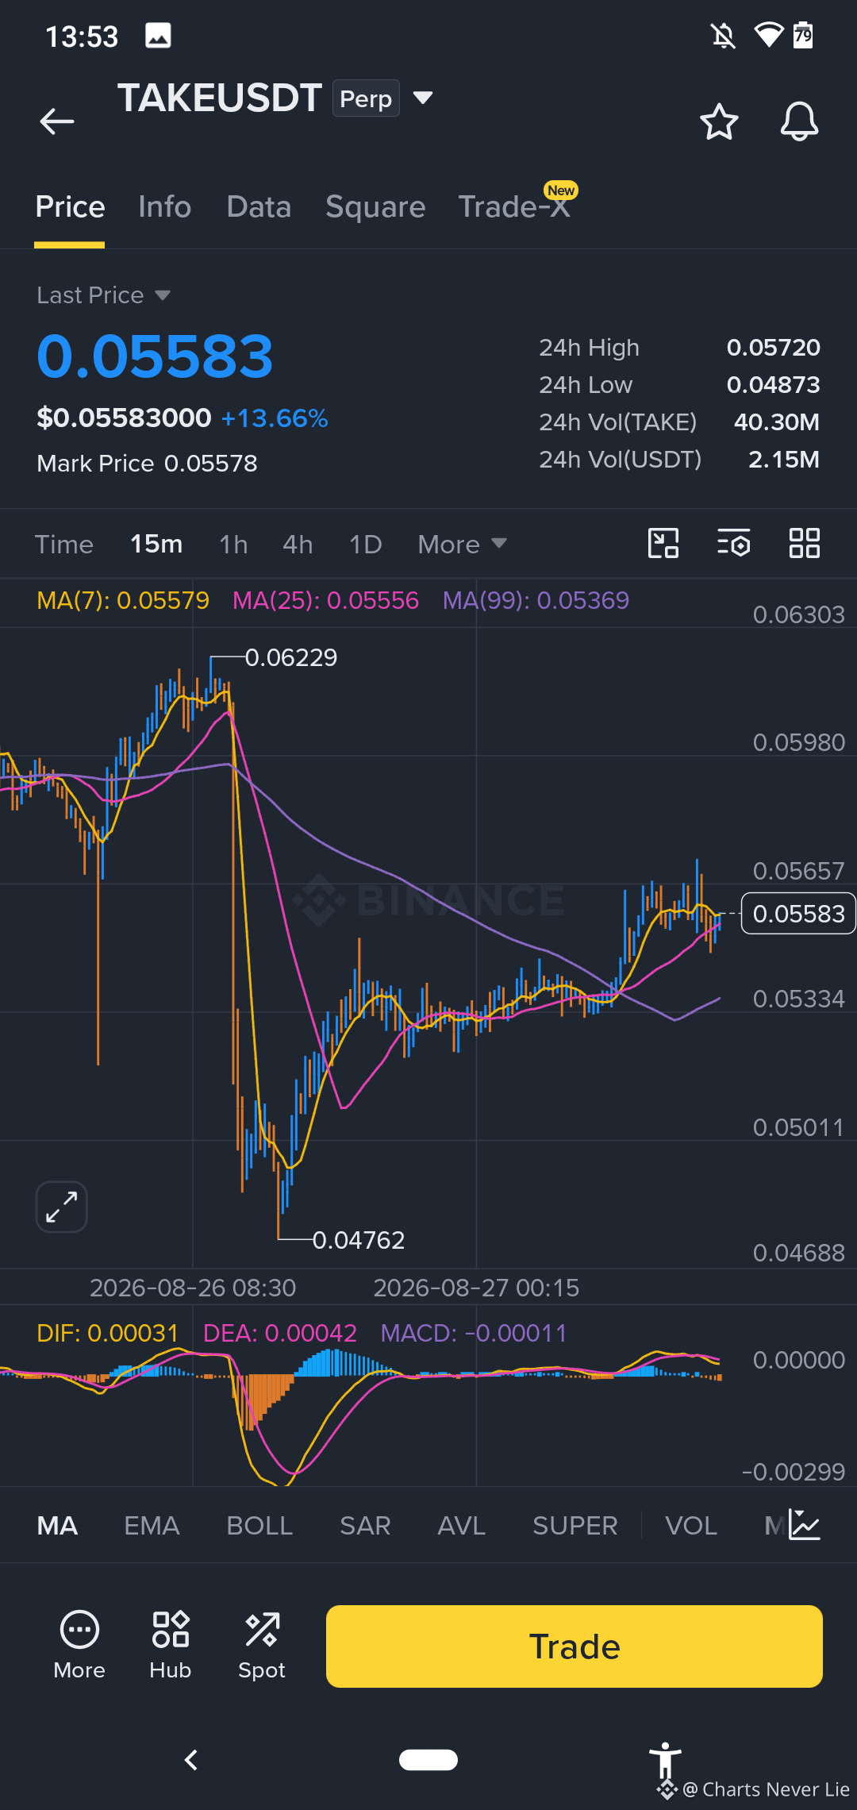Switch to the Price tab
The height and width of the screenshot is (1810, 857).
click(x=70, y=207)
